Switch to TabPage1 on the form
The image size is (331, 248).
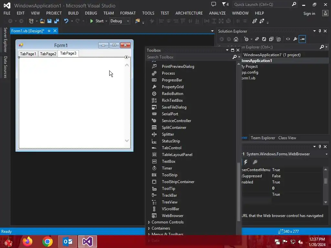coord(28,54)
